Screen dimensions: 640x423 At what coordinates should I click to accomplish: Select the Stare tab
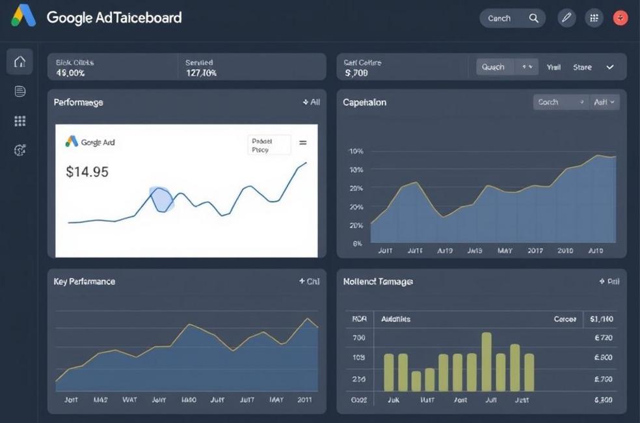pyautogui.click(x=582, y=67)
